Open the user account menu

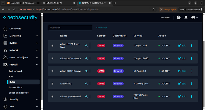[x=194, y=17]
